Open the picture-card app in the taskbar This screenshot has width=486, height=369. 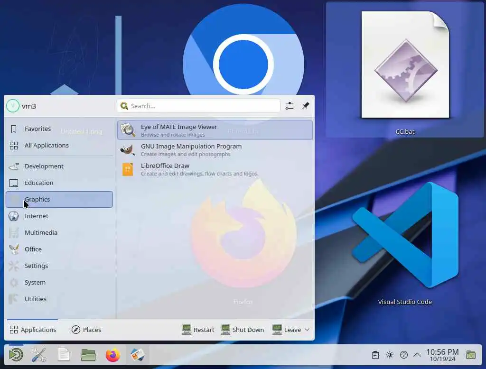pos(138,355)
